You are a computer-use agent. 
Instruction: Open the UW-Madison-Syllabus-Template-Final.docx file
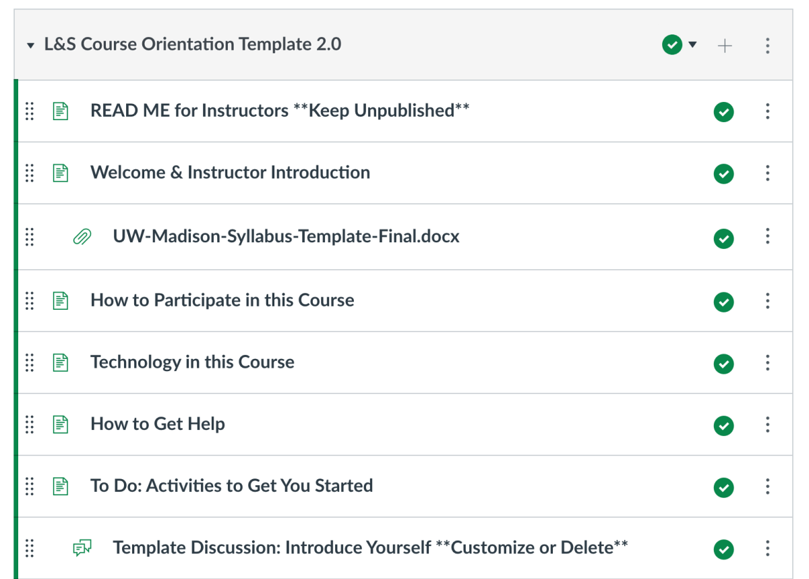click(x=285, y=237)
